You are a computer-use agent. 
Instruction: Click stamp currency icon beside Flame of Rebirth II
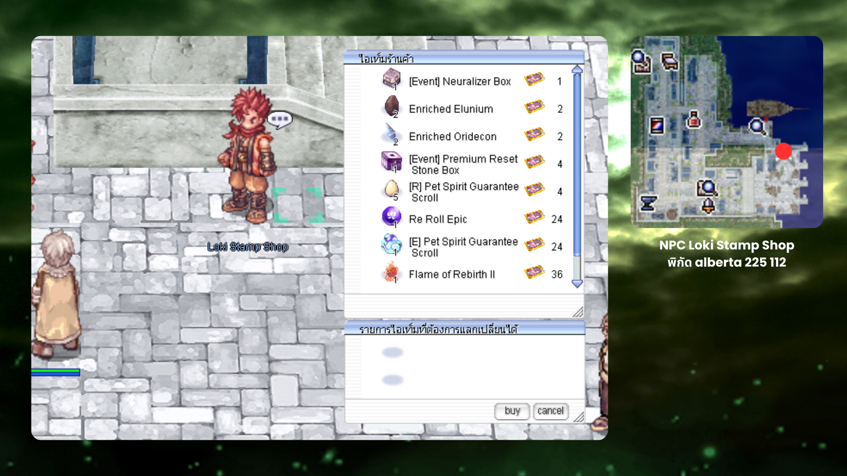pos(535,272)
